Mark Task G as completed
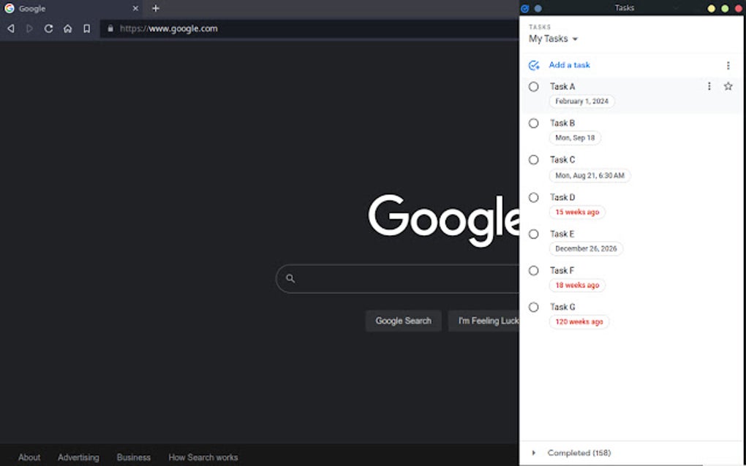The width and height of the screenshot is (746, 466). click(533, 307)
